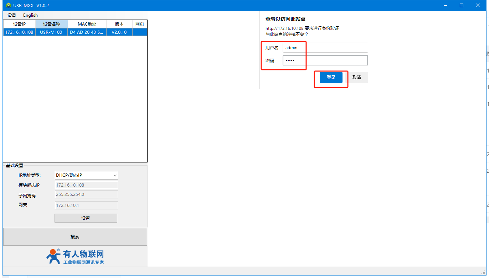This screenshot has width=489, height=278.
Task: Click the MAC地址 column header
Action: (x=87, y=24)
